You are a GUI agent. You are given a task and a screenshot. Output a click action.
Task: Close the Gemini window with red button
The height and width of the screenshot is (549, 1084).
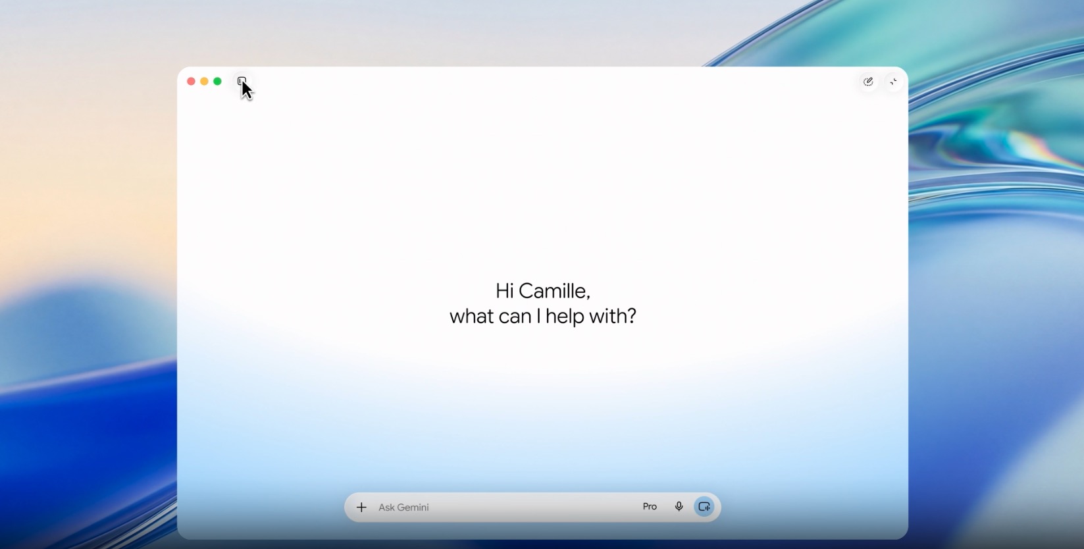191,82
